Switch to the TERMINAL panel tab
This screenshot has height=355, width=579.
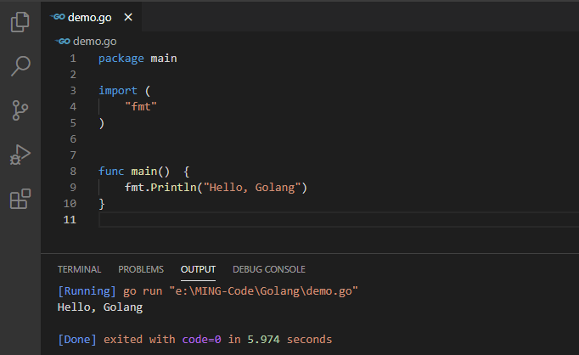pos(79,269)
